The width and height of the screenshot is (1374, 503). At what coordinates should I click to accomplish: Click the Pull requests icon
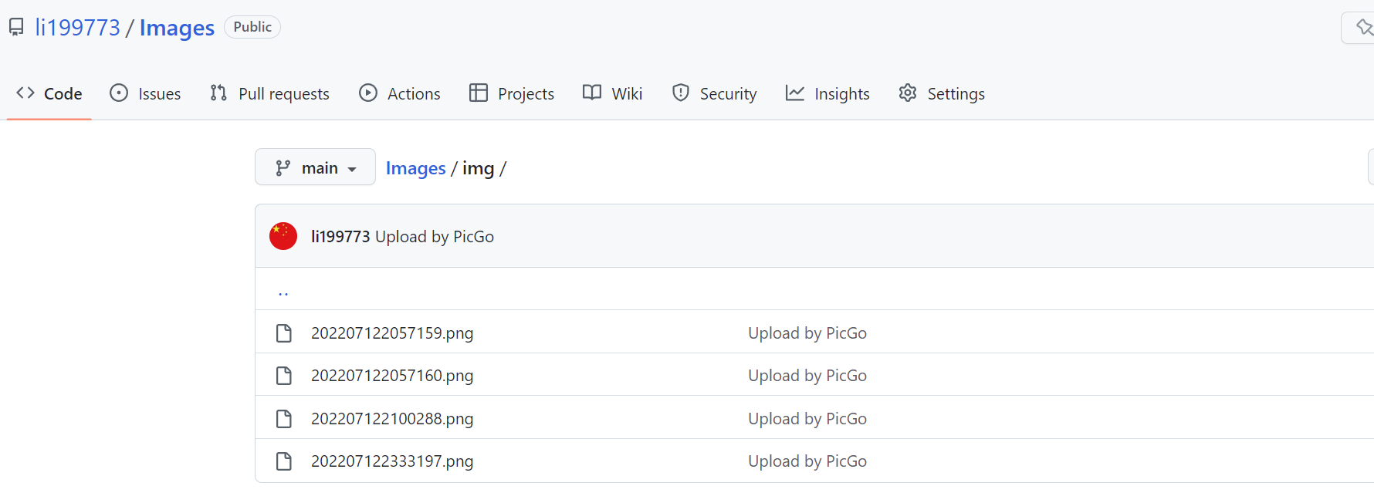(x=217, y=93)
